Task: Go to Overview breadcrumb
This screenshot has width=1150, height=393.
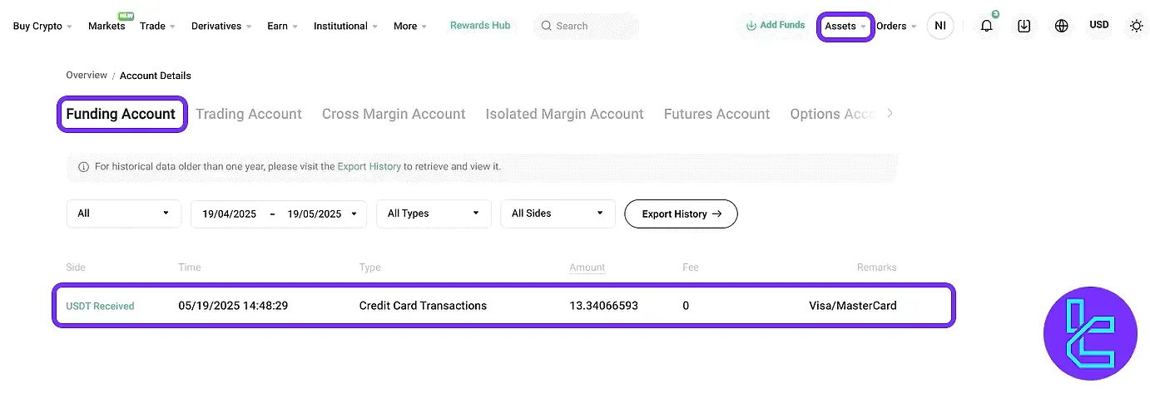Action: click(x=87, y=76)
